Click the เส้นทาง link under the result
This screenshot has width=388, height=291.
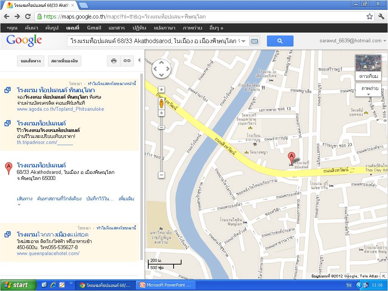click(25, 198)
